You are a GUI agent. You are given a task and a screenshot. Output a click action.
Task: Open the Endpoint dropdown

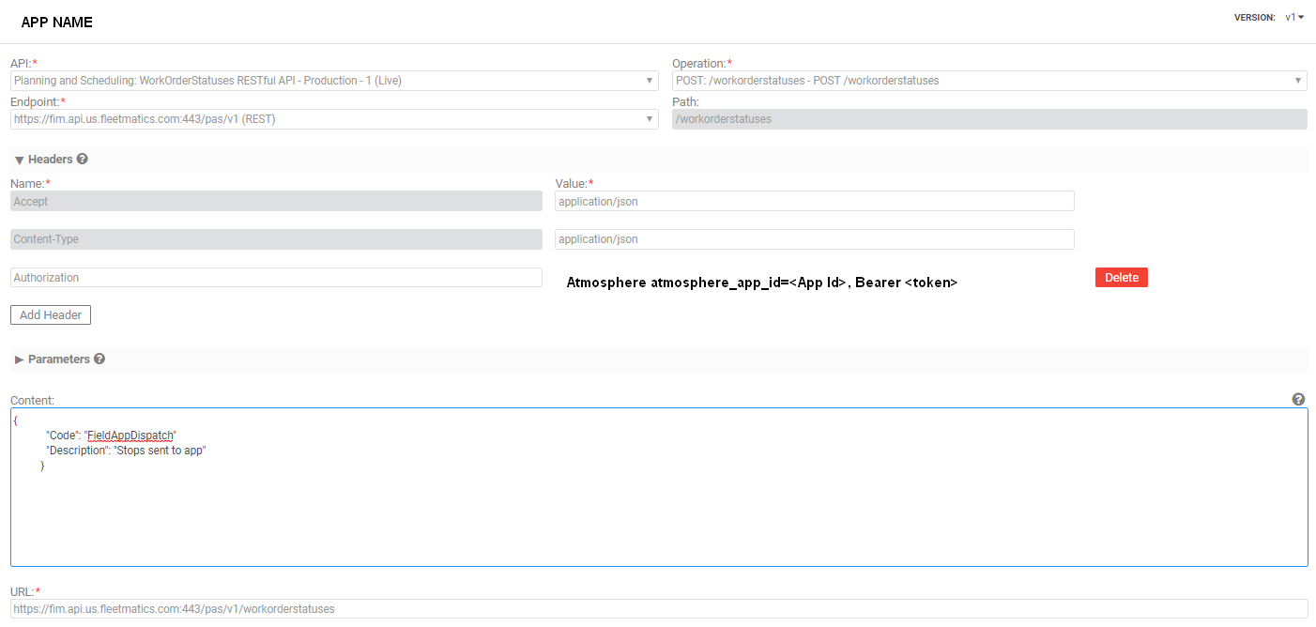pyautogui.click(x=334, y=119)
